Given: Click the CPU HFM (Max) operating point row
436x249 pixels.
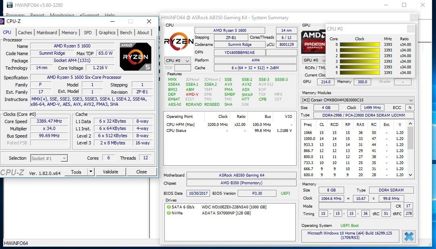Looking at the screenshot, I should click(229, 125).
